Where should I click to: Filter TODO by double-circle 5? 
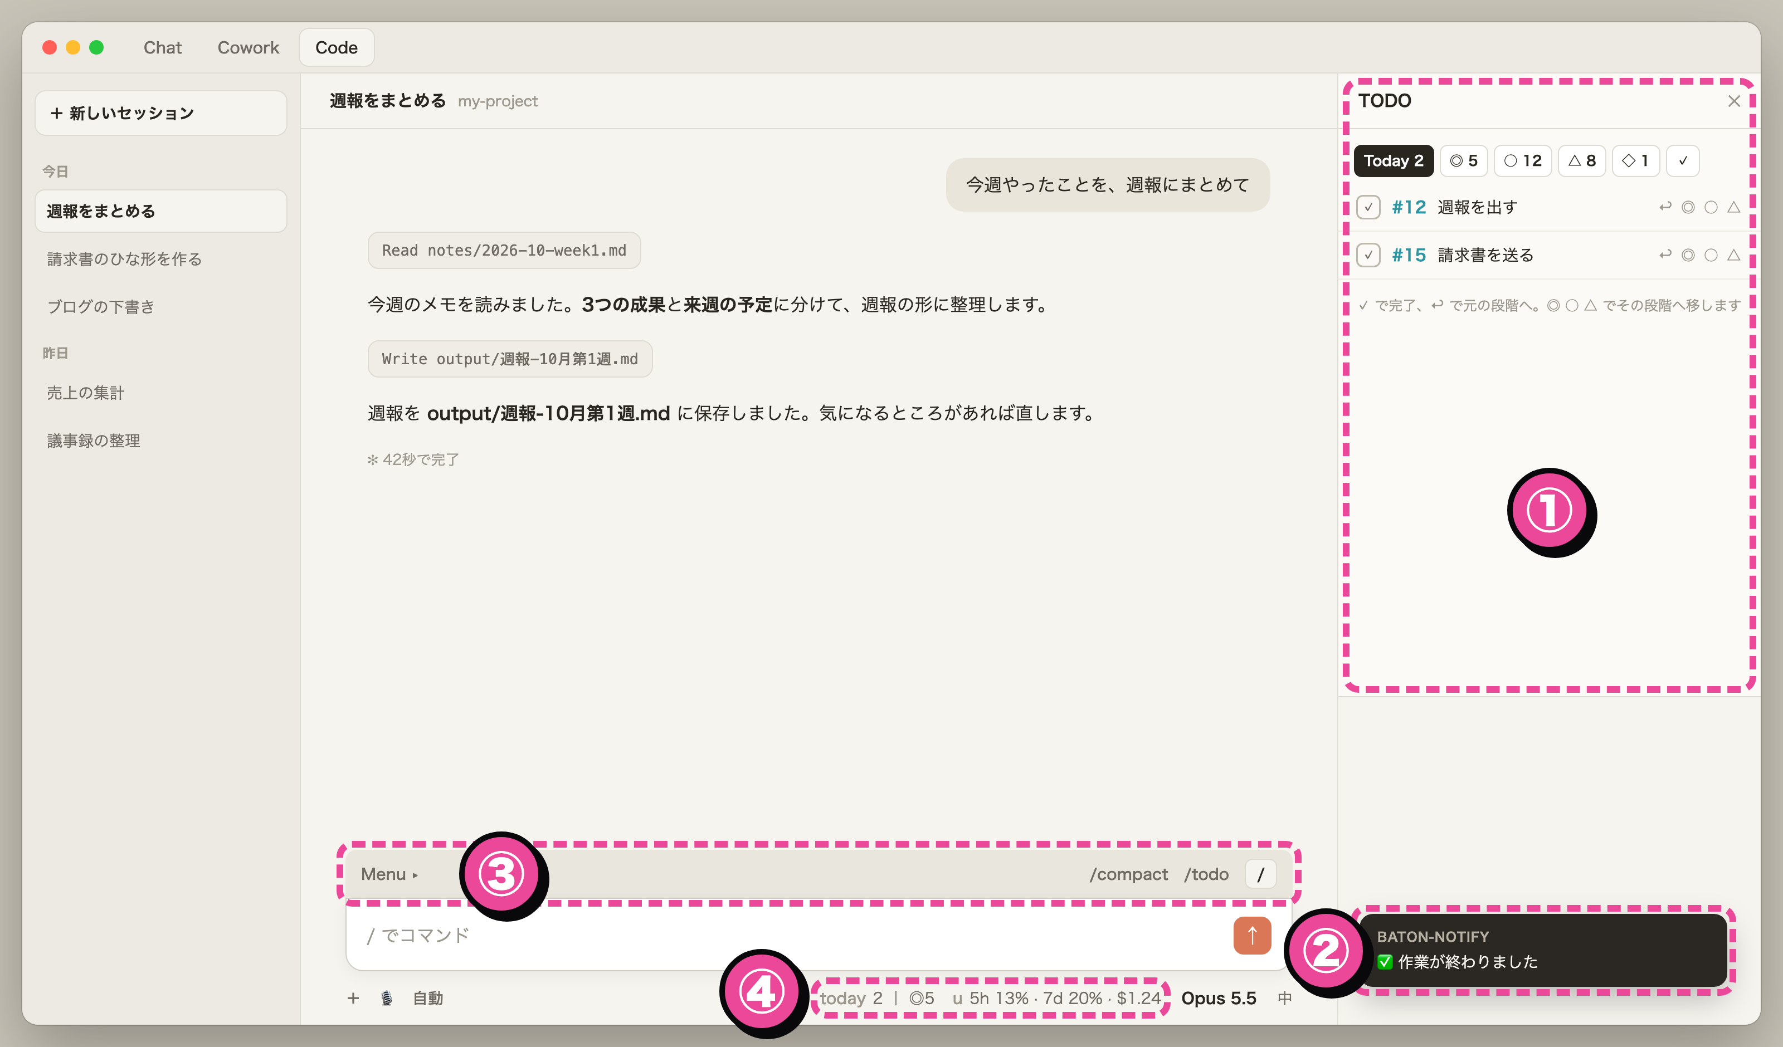[x=1463, y=160]
